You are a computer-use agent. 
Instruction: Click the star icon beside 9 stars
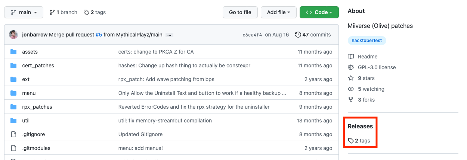coord(350,78)
